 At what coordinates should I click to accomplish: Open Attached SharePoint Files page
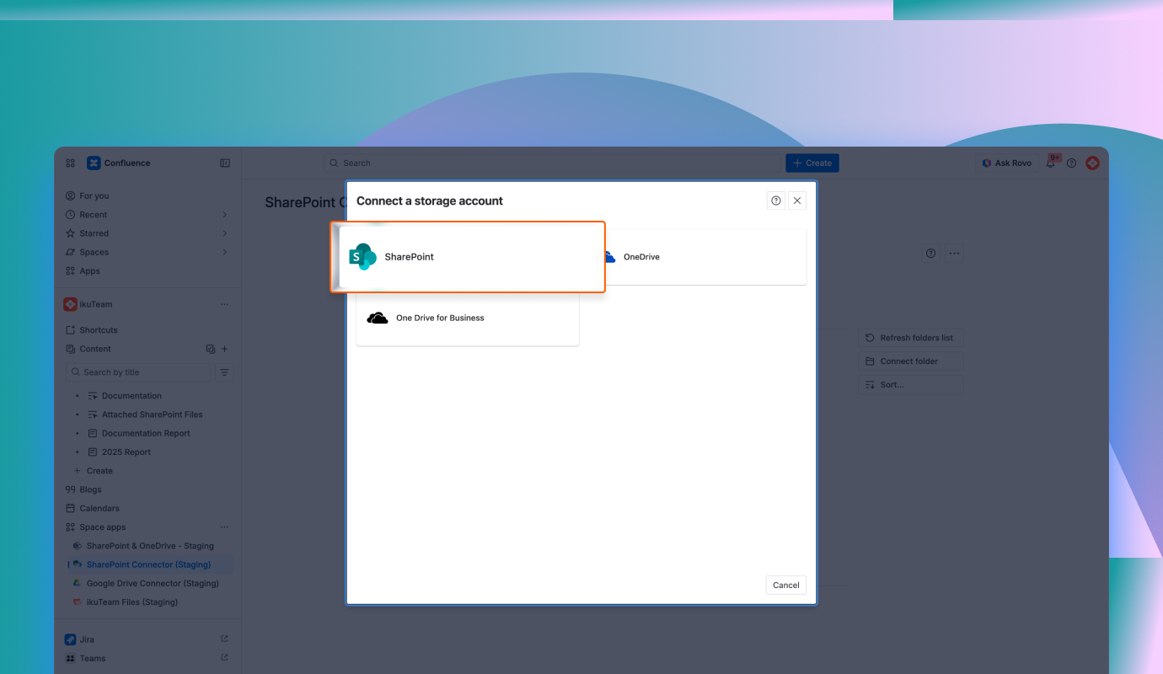click(152, 415)
